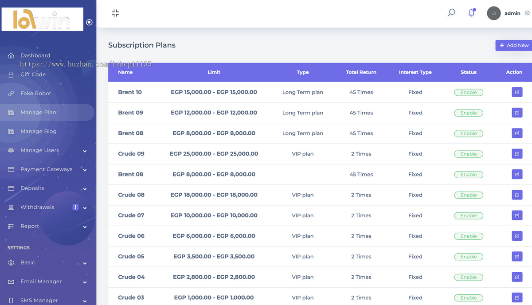Click the Interest Type column header

click(415, 72)
